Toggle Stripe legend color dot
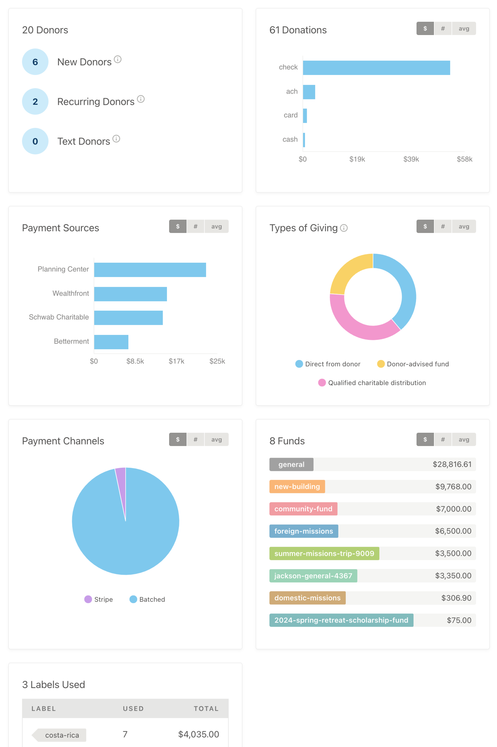The width and height of the screenshot is (497, 747). [88, 599]
